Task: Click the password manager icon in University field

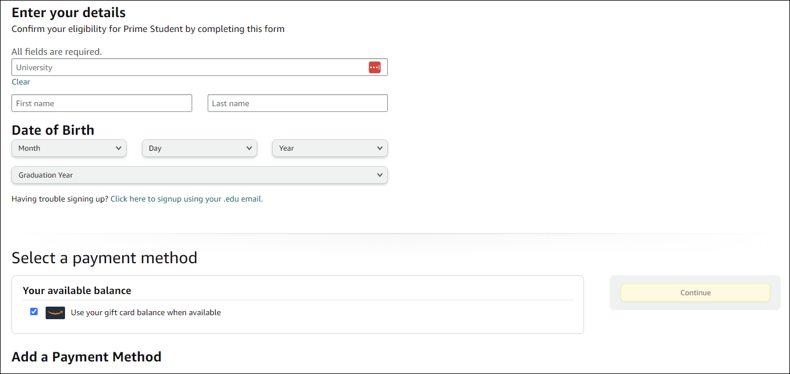Action: (374, 67)
